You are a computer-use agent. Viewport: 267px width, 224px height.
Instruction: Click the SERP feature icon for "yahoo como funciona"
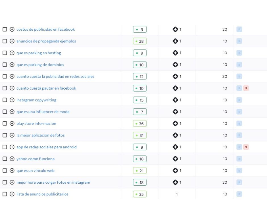[175, 159]
